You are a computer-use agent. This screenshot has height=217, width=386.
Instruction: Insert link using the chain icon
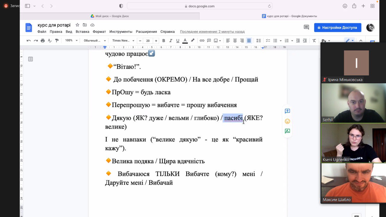pyautogui.click(x=202, y=41)
